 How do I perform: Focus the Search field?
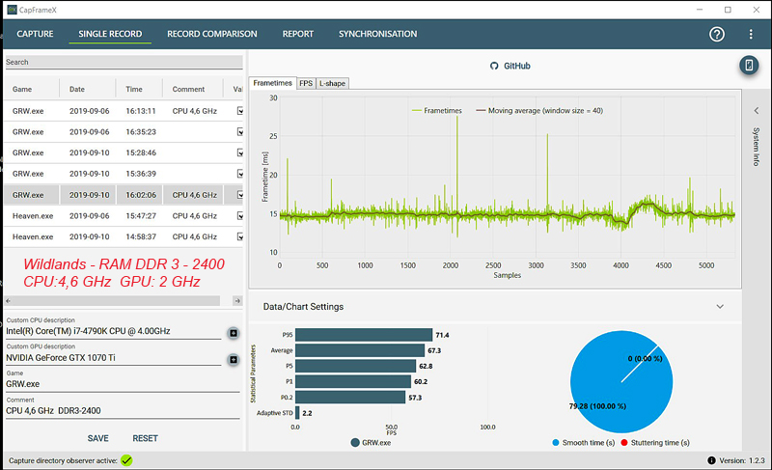point(124,62)
